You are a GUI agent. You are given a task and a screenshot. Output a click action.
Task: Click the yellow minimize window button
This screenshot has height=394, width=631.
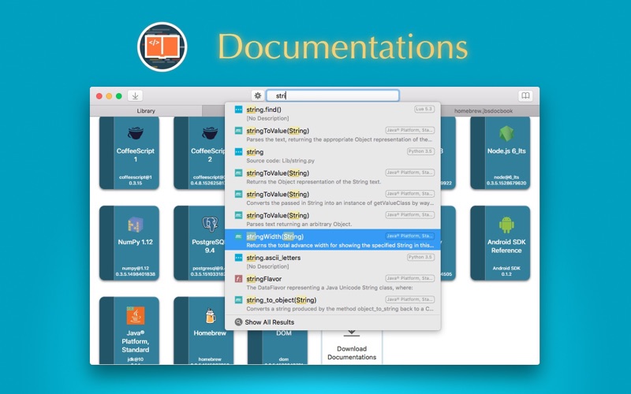click(x=109, y=96)
